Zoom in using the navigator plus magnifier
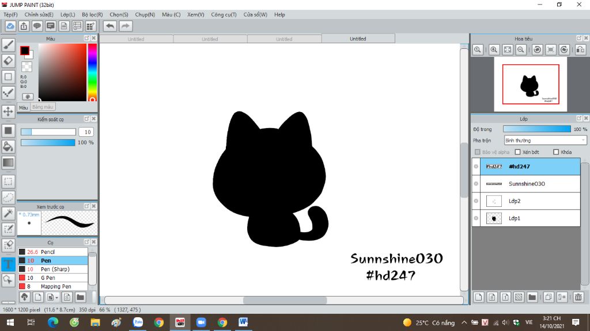 coord(494,49)
